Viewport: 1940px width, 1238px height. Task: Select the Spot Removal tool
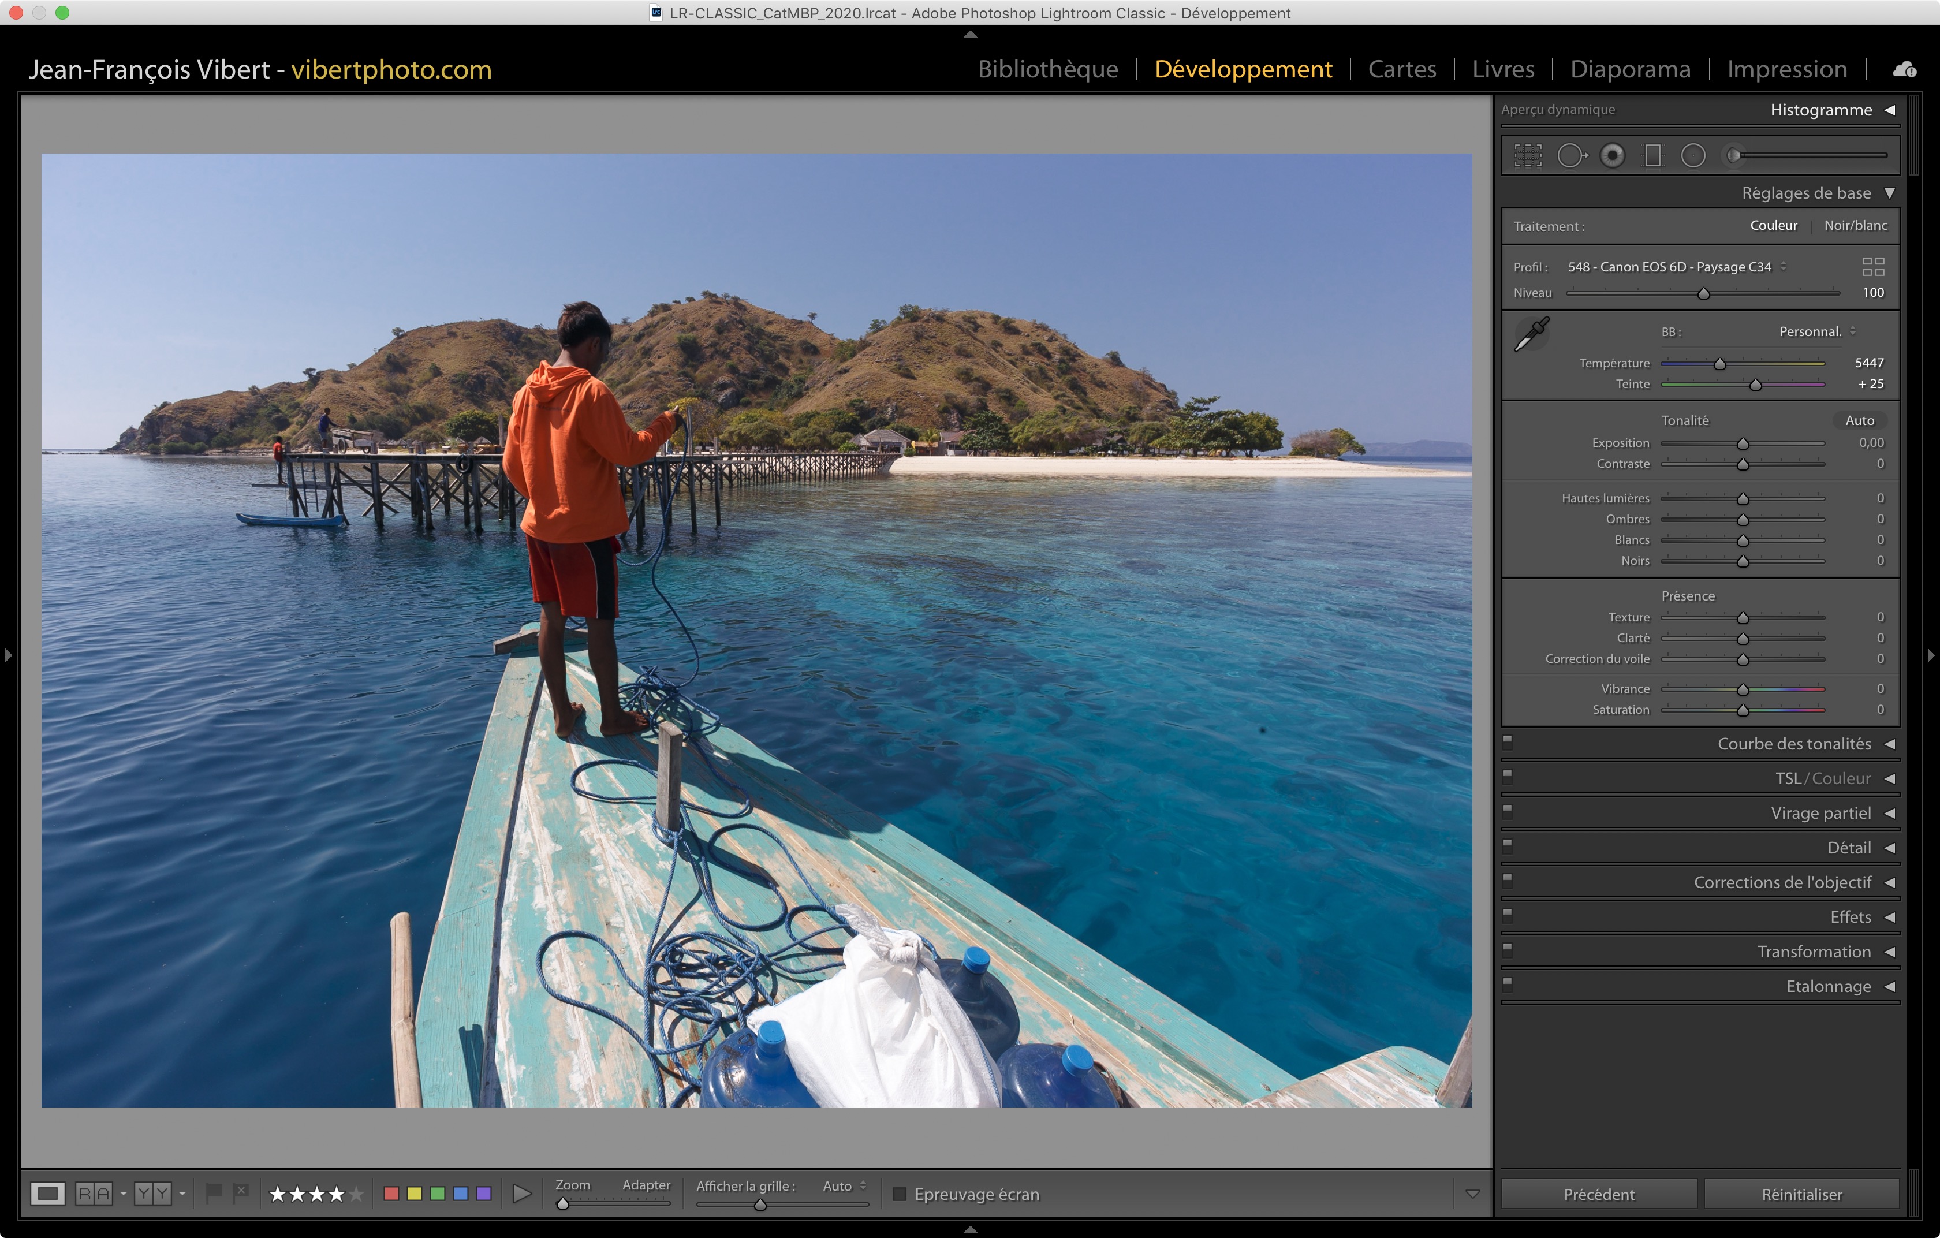pyautogui.click(x=1571, y=155)
